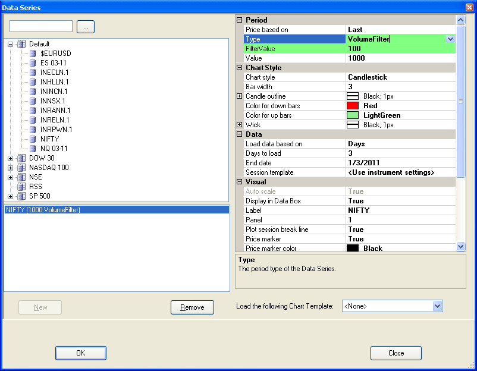Image resolution: width=477 pixels, height=371 pixels.
Task: Click the browse (...) button
Action: 86,27
